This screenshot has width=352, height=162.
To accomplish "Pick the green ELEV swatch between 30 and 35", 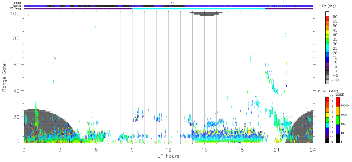I will 327,41.
